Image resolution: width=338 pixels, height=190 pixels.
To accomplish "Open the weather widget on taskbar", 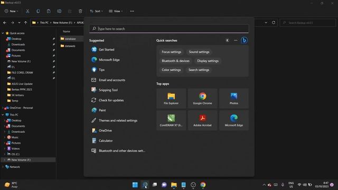I will [x=11, y=185].
